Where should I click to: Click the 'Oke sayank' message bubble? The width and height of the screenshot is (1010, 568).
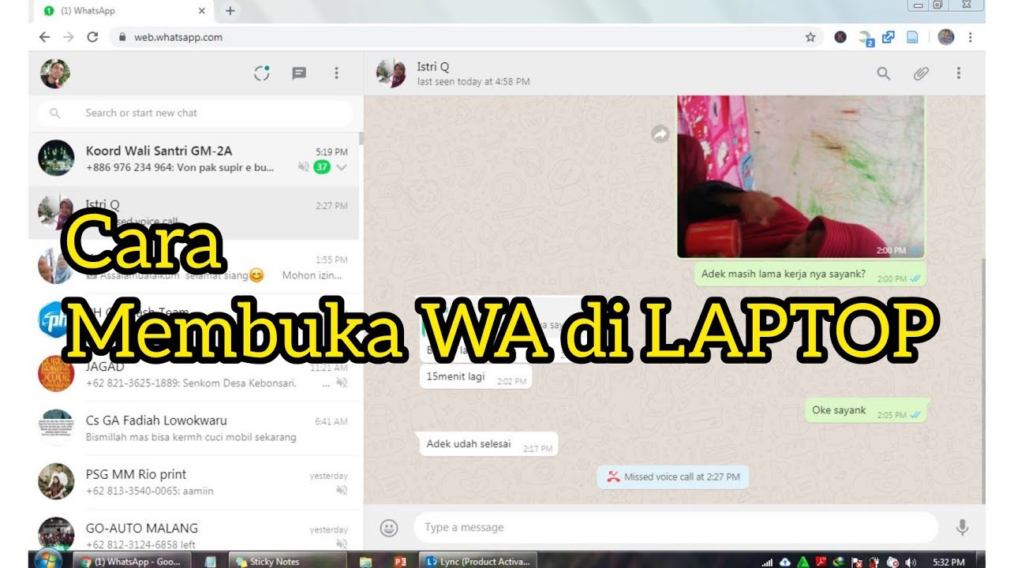pos(866,411)
